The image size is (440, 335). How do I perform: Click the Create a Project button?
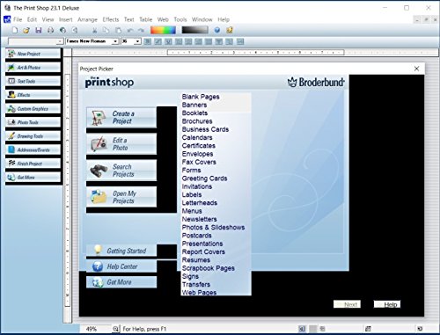[x=121, y=117]
